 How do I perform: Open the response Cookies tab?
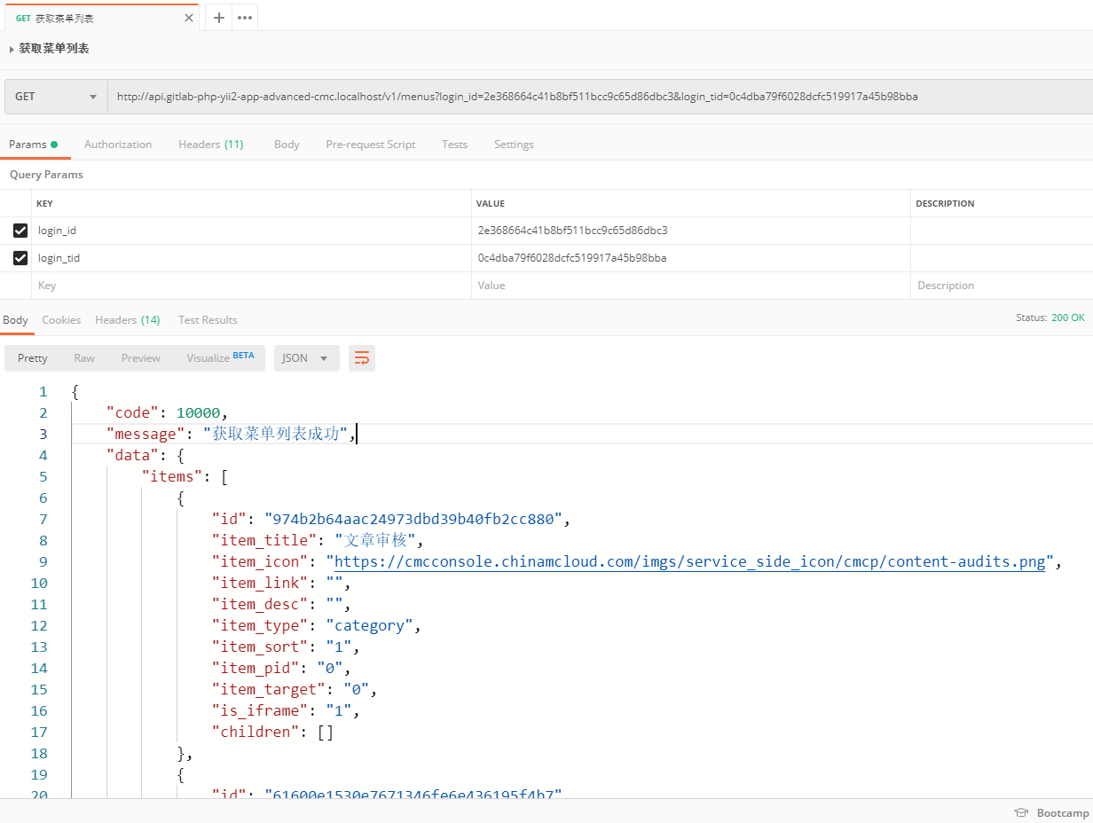(61, 320)
